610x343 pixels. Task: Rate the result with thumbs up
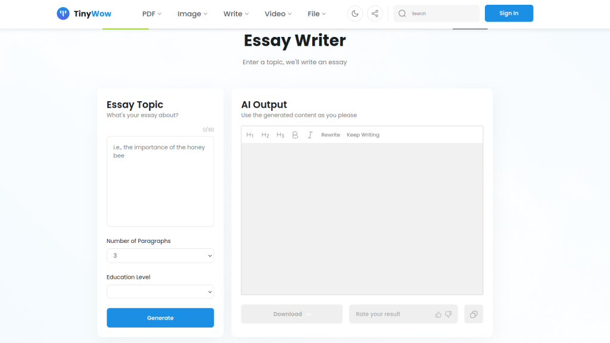point(438,314)
